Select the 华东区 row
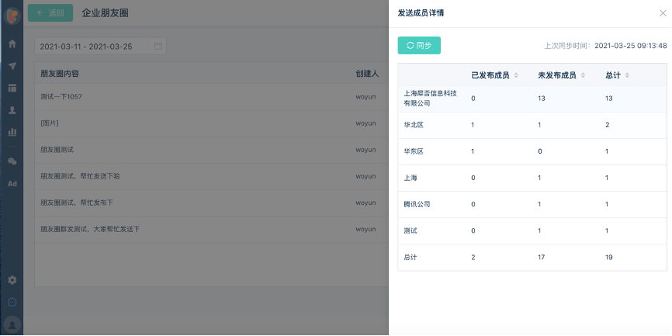Screen dimensions: 672x336 (532, 152)
